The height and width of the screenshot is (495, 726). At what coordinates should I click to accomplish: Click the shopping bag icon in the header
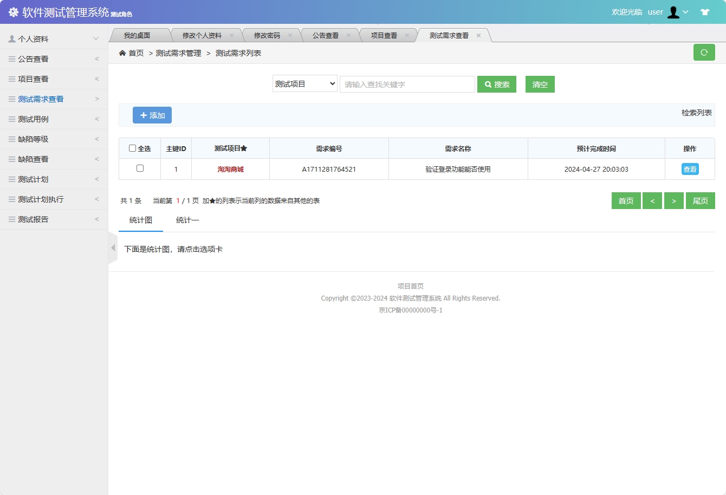[705, 11]
